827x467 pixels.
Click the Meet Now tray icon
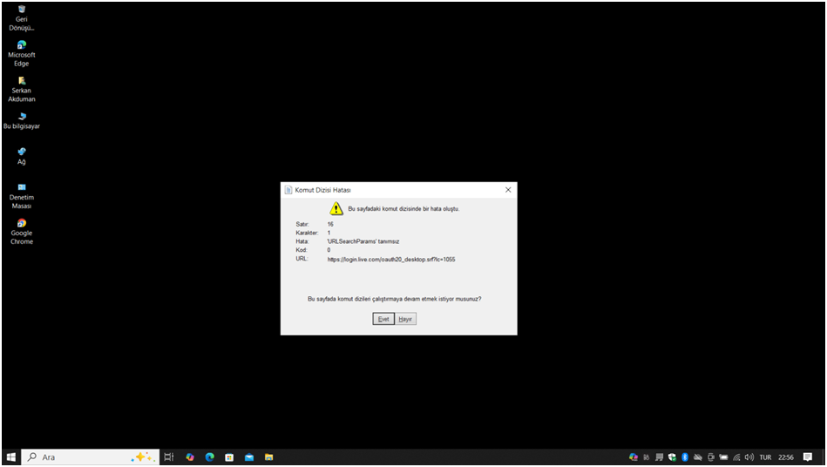point(711,457)
